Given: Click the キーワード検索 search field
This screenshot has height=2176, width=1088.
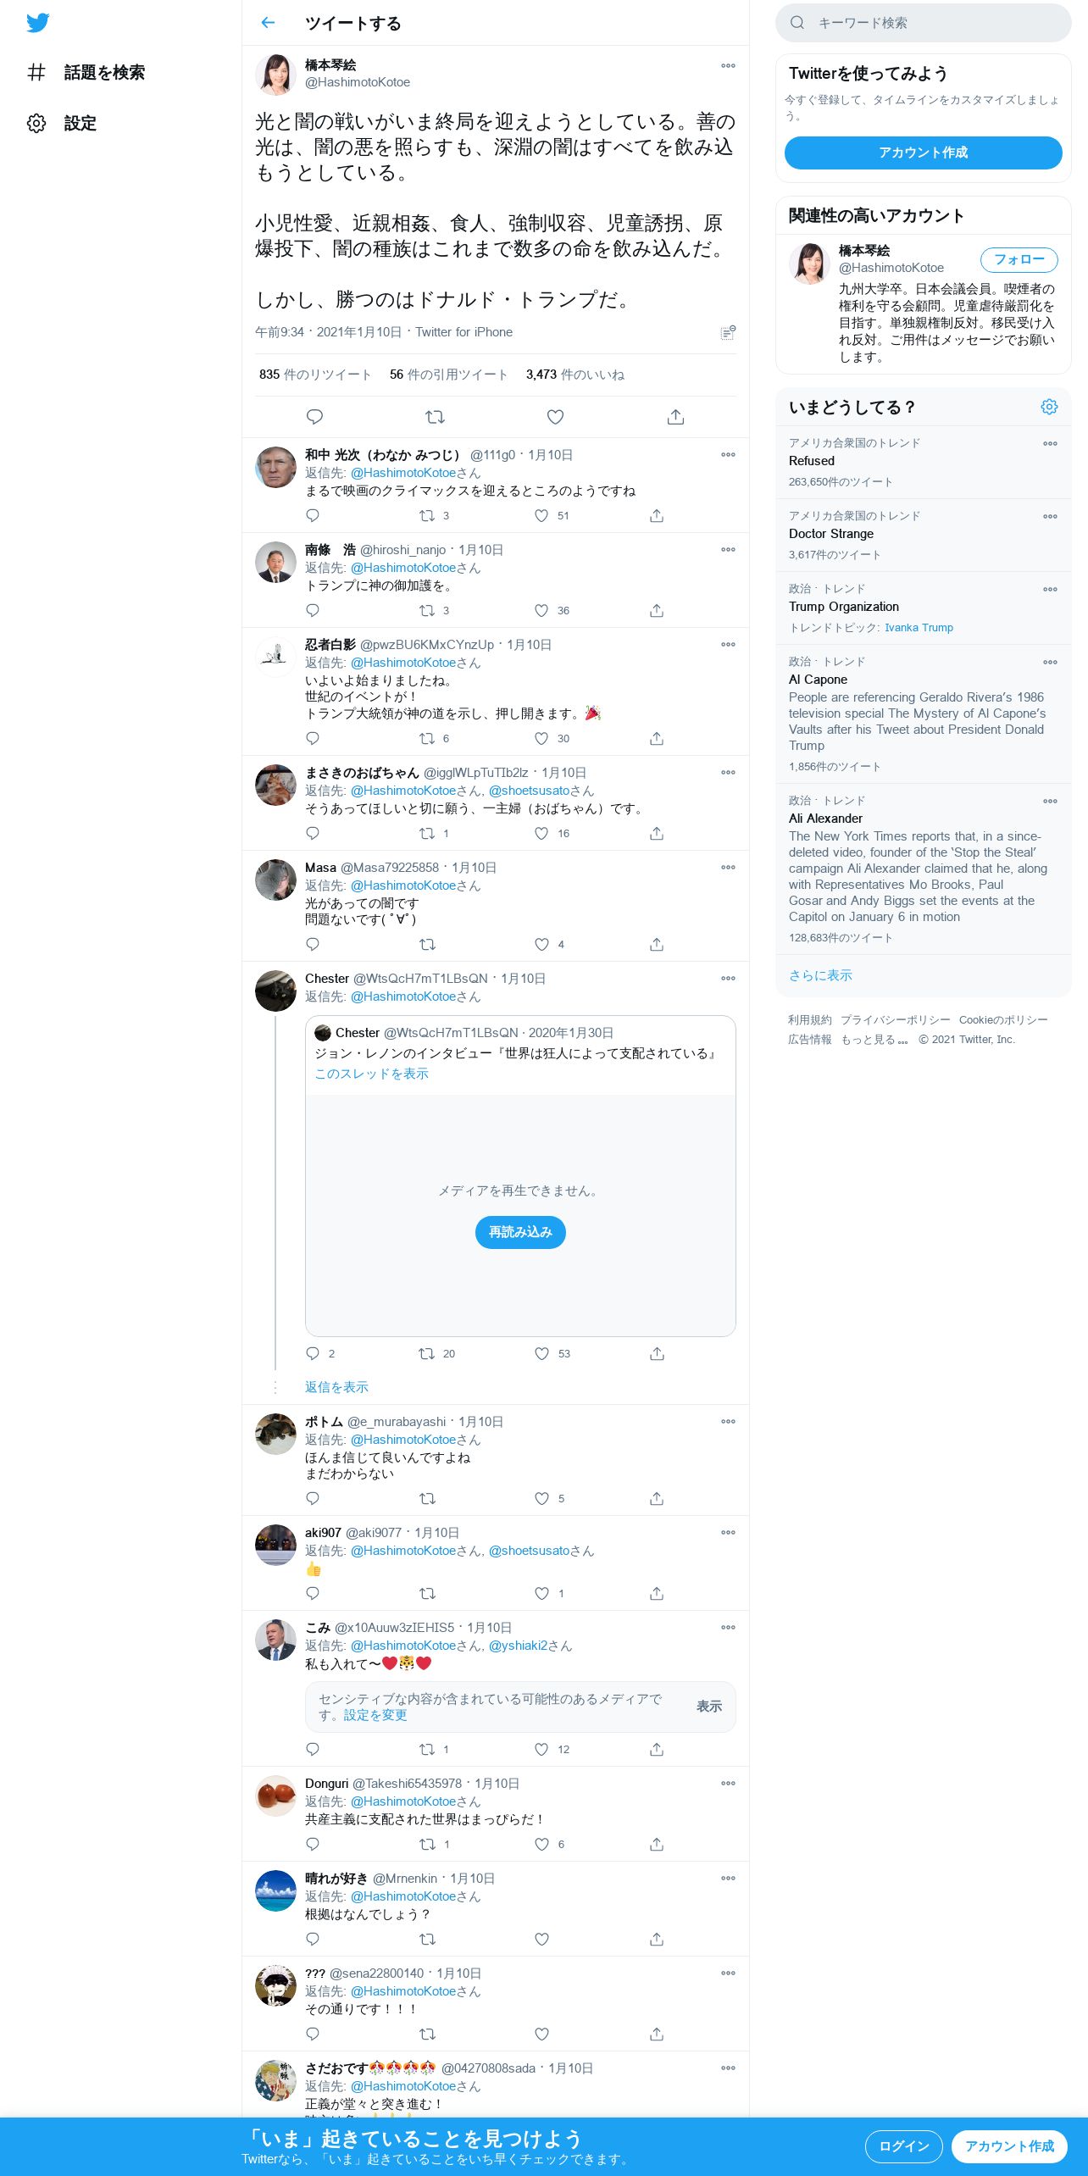Looking at the screenshot, I should click(x=924, y=23).
